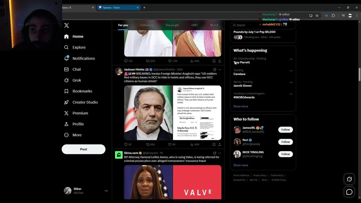Open the Explore page via magnifier icon
Image resolution: width=361 pixels, height=203 pixels.
click(66, 47)
